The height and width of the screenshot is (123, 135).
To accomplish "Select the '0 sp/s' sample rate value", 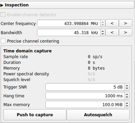I will pos(95,57).
